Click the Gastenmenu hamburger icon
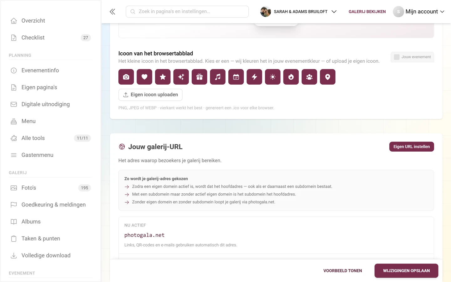Image resolution: width=451 pixels, height=282 pixels. click(x=14, y=155)
